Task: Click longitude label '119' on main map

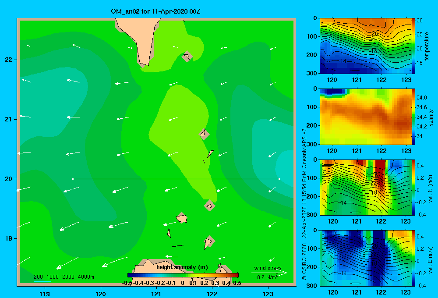Action: (45, 294)
